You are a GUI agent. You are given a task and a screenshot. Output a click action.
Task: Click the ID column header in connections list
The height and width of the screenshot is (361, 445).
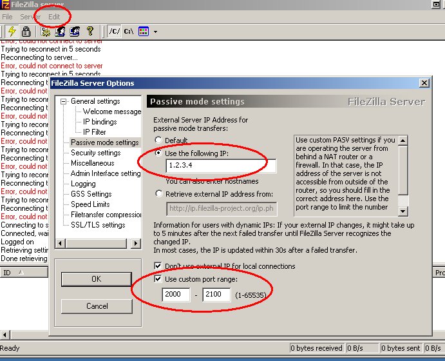(x=24, y=273)
